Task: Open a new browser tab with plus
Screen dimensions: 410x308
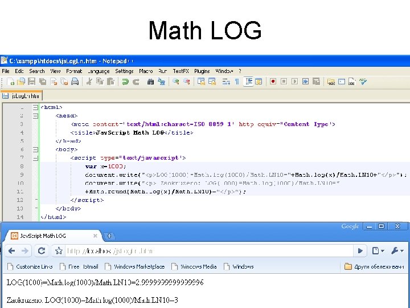Action: 109,236
